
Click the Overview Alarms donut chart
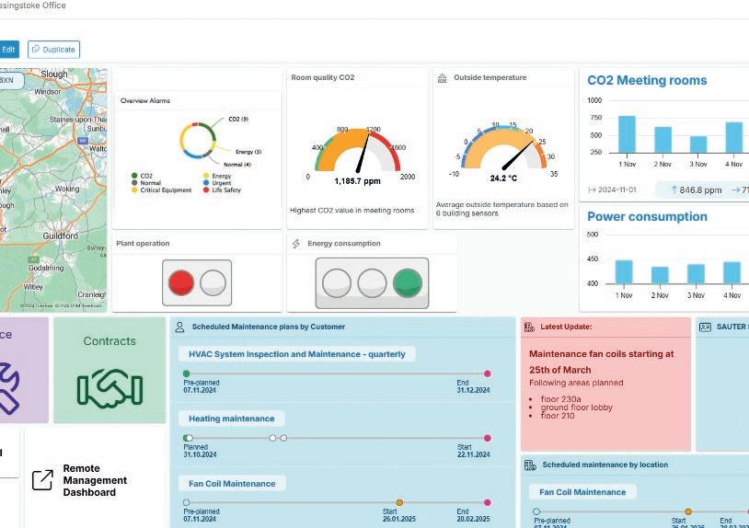tap(197, 141)
